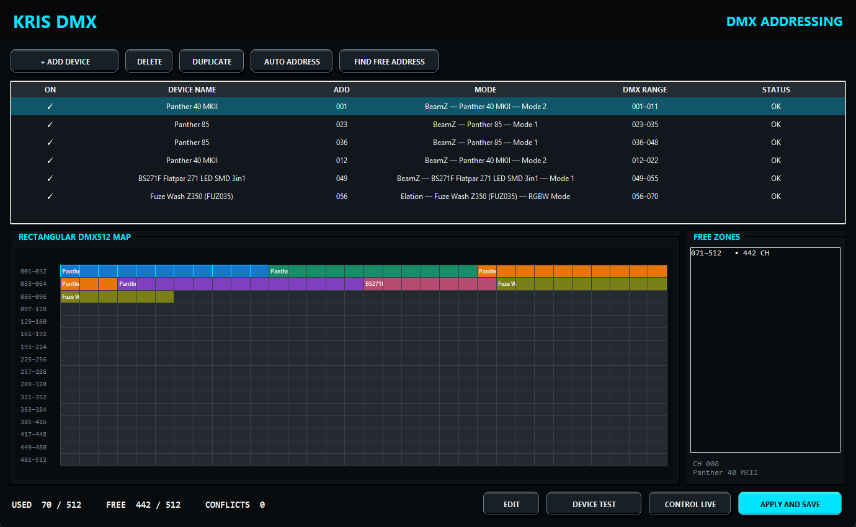Screen dimensions: 856x527
Task: Delete the selected device
Action: pos(149,61)
